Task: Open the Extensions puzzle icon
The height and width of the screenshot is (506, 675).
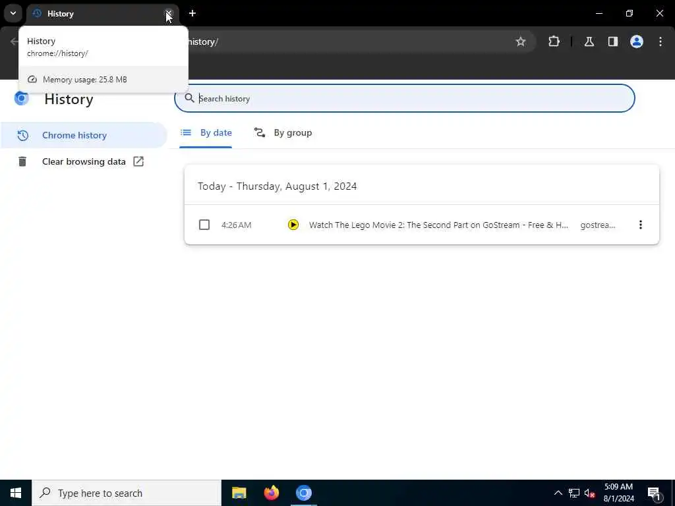Action: coord(554,42)
